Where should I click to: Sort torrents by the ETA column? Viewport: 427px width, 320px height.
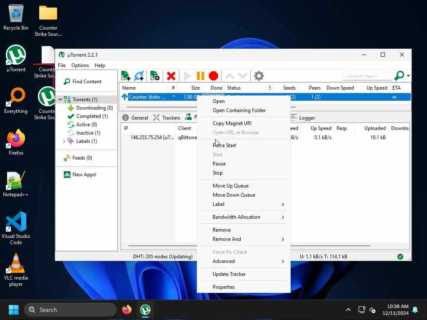[400, 88]
